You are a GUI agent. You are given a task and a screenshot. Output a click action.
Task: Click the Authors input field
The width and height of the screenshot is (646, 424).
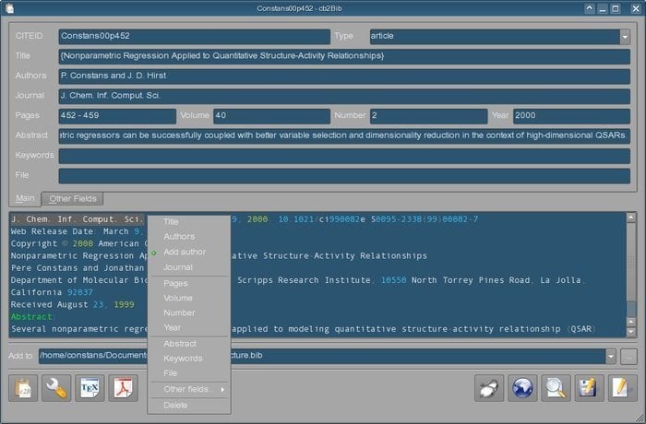344,77
